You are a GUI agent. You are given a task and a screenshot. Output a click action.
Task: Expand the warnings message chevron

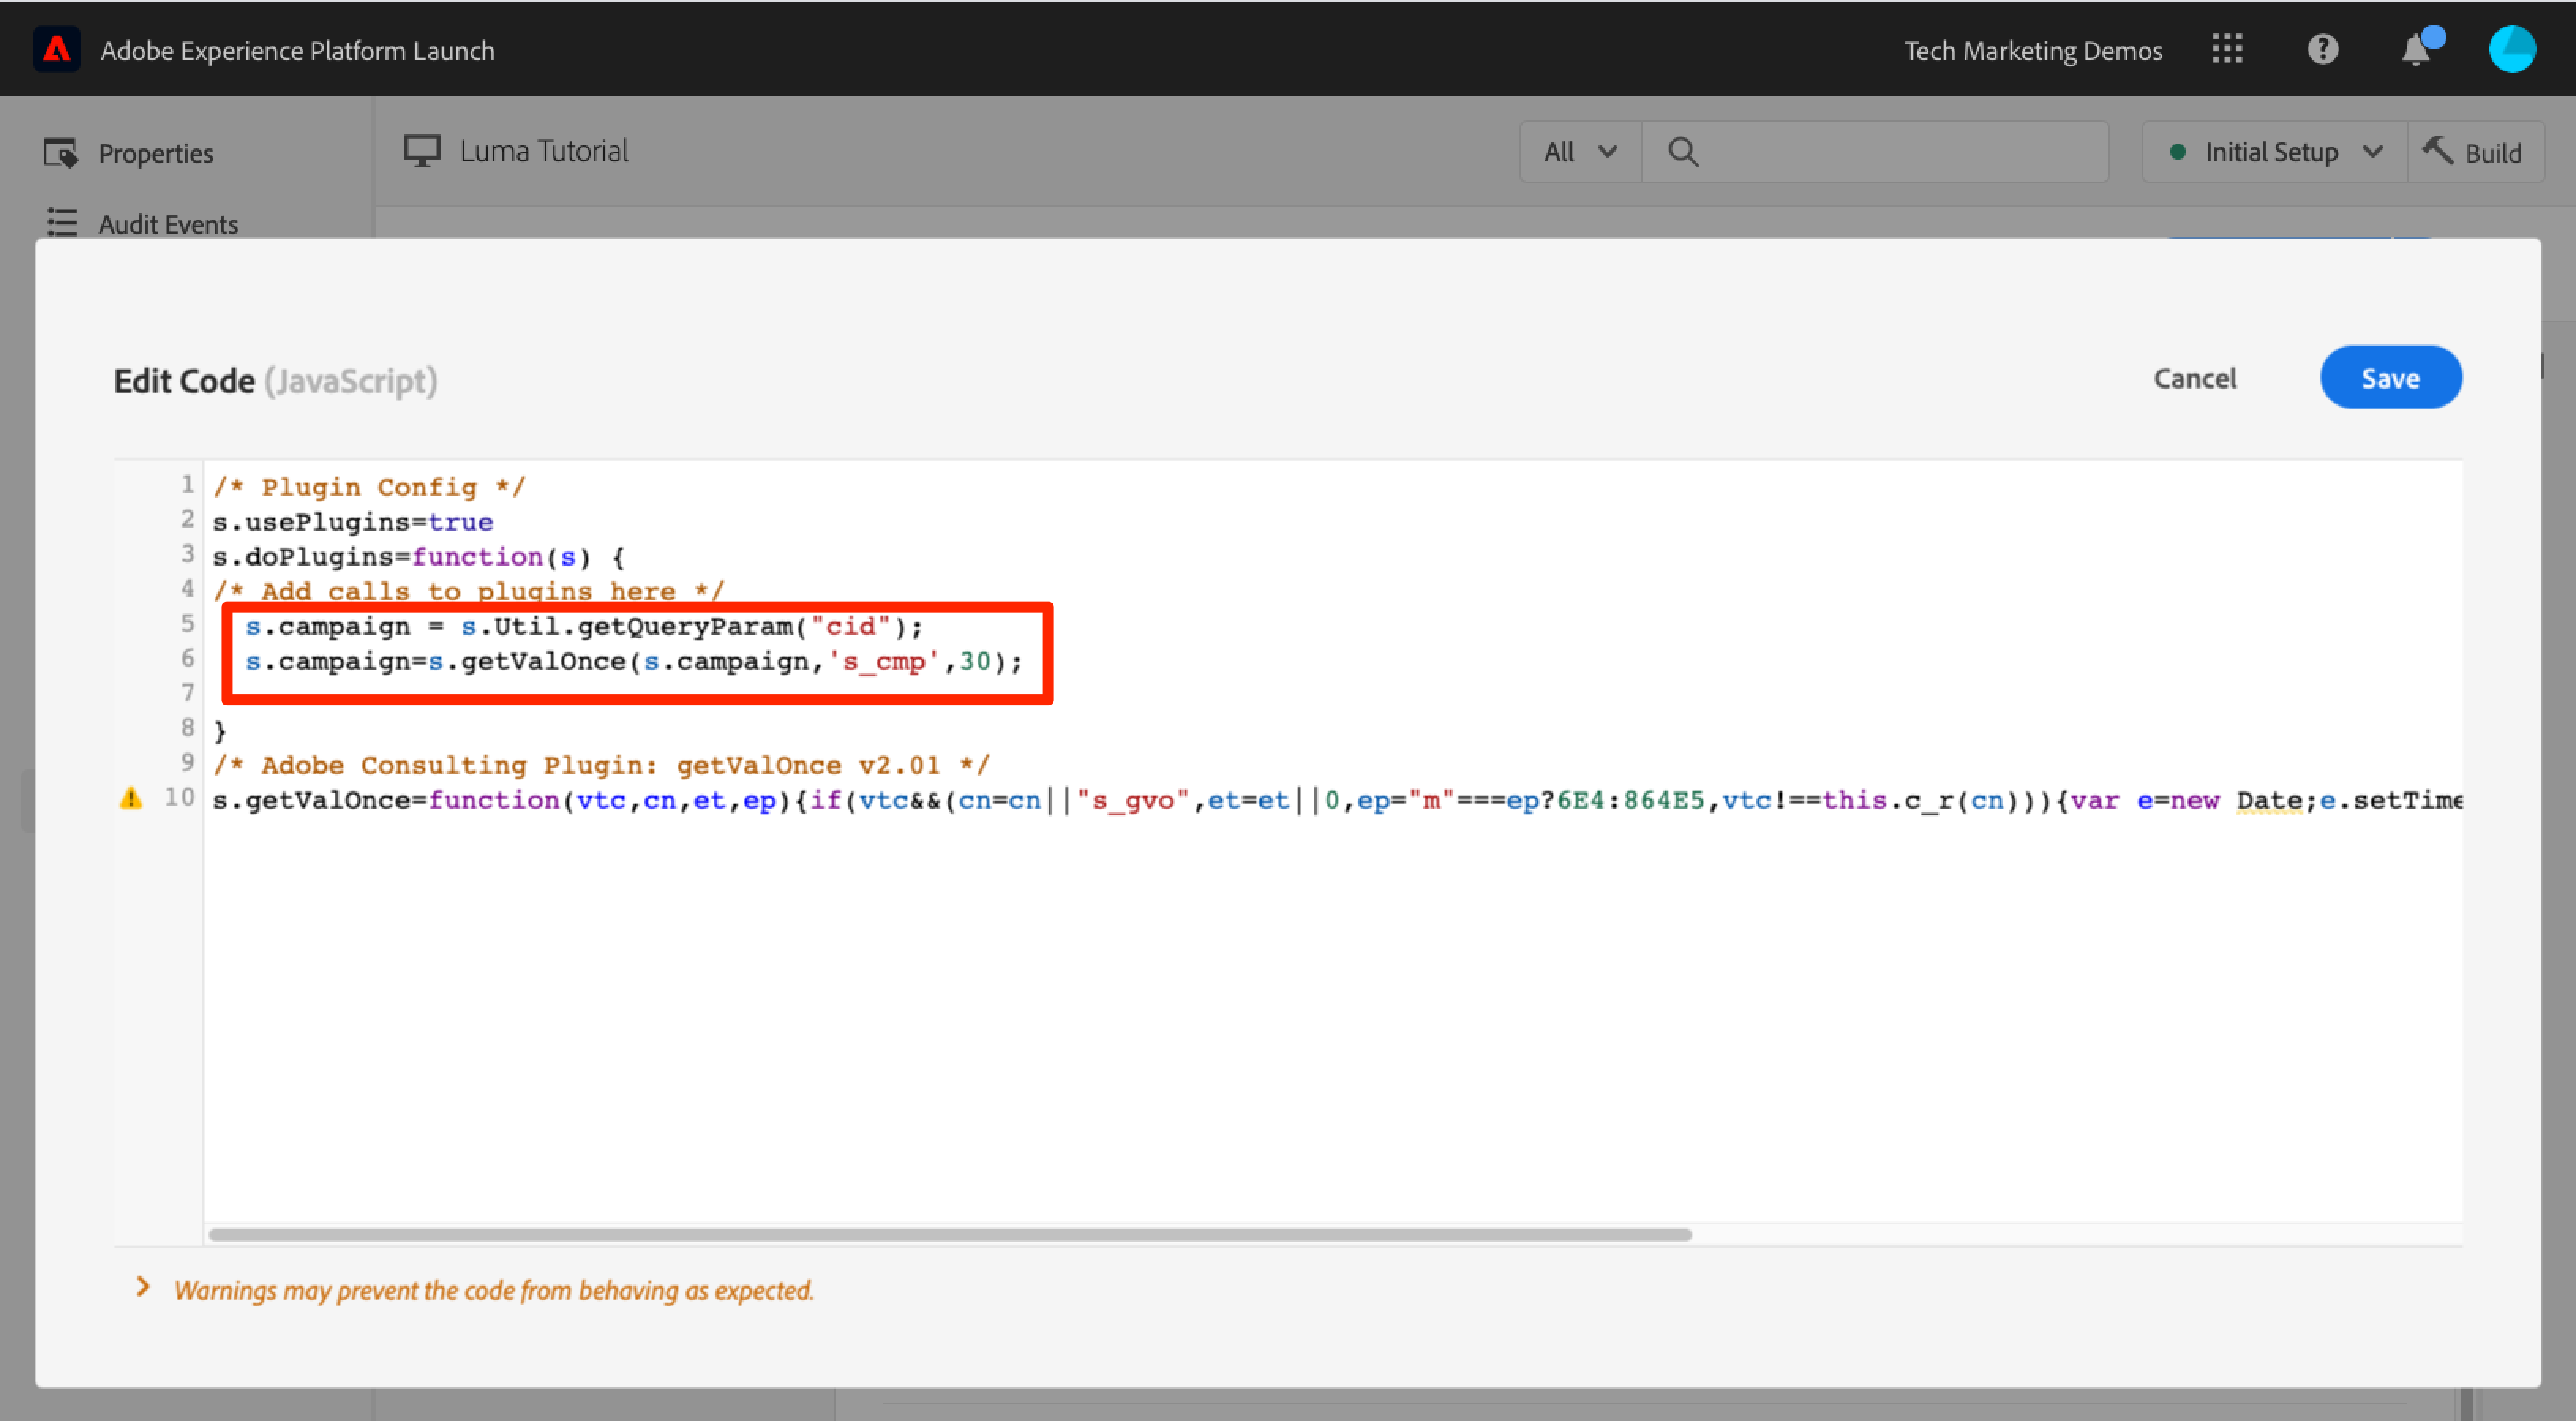pos(143,1288)
